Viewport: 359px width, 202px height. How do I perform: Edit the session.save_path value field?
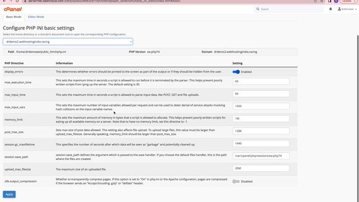pyautogui.click(x=261, y=156)
